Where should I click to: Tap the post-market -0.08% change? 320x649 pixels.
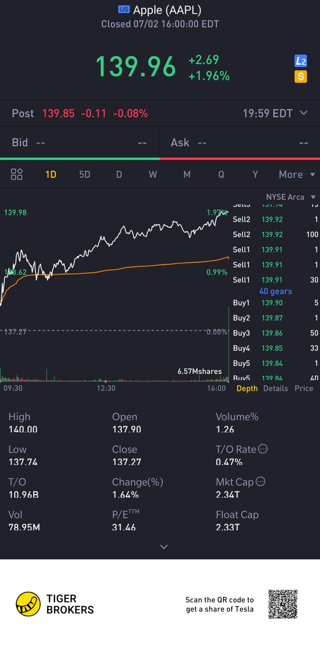[130, 113]
